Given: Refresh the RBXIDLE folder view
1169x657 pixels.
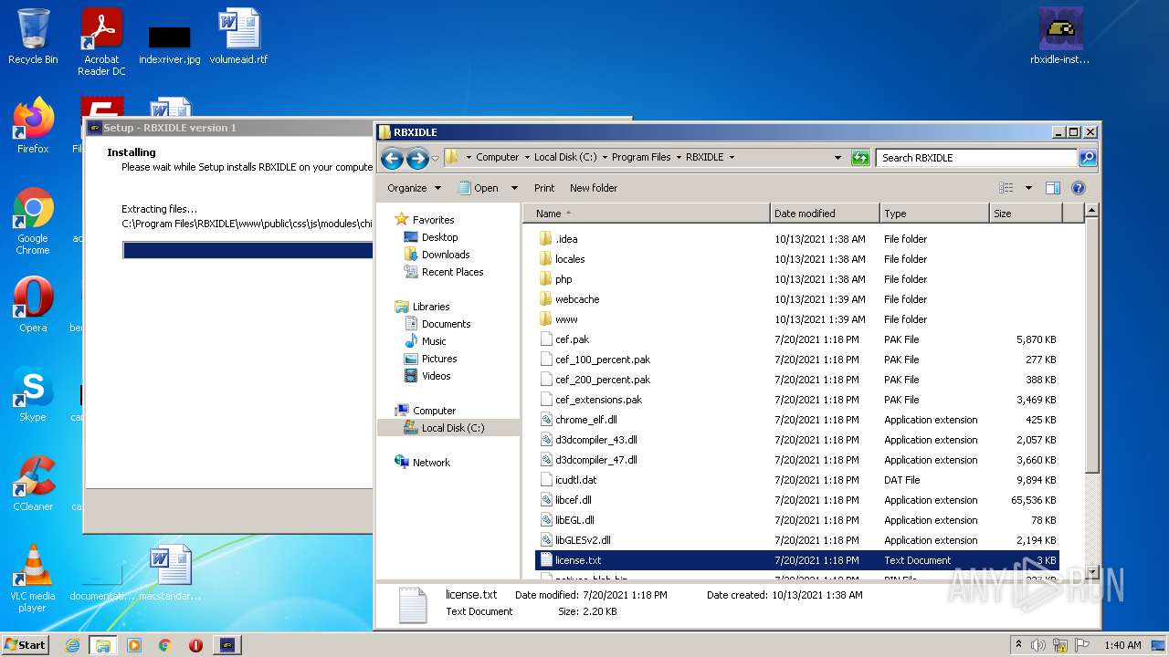Looking at the screenshot, I should (860, 157).
